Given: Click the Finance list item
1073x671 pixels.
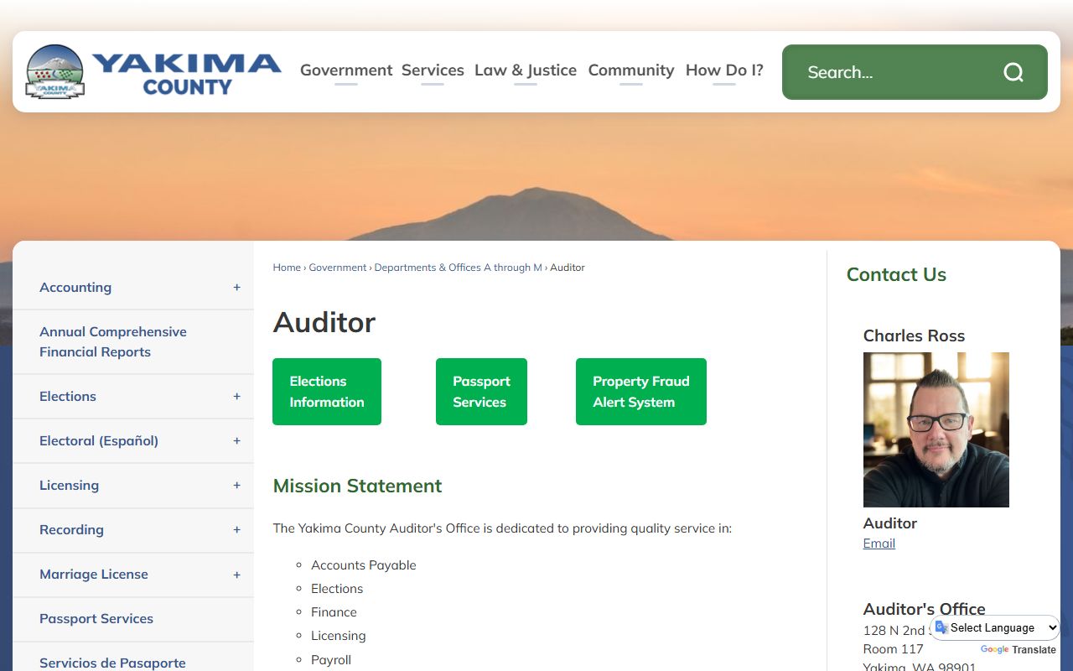Looking at the screenshot, I should click(334, 612).
